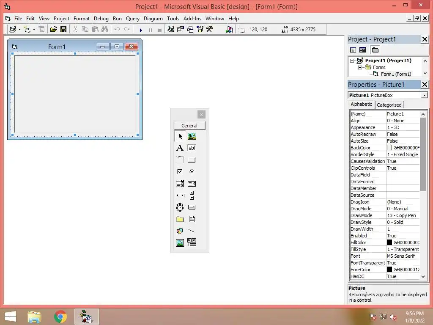433x325 pixels.
Task: Select the PictureBox control in the toolbox
Action: click(192, 136)
